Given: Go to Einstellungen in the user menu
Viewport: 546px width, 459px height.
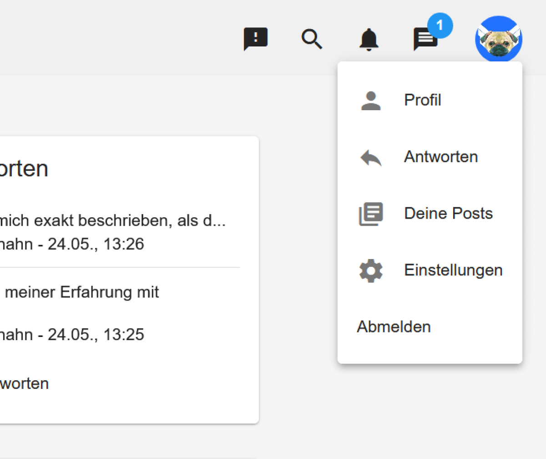Looking at the screenshot, I should point(453,270).
